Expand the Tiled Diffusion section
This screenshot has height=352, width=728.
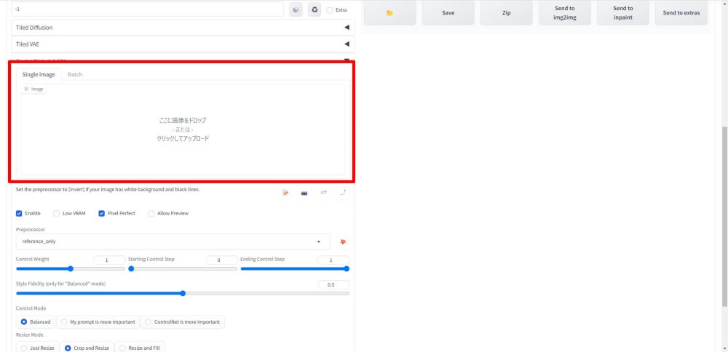tap(183, 28)
